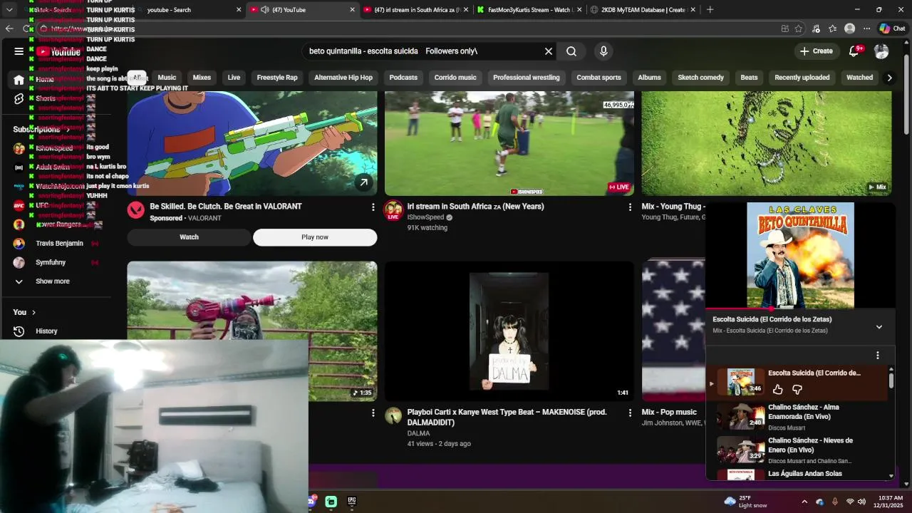
Task: Select the Music filter chip
Action: click(167, 78)
